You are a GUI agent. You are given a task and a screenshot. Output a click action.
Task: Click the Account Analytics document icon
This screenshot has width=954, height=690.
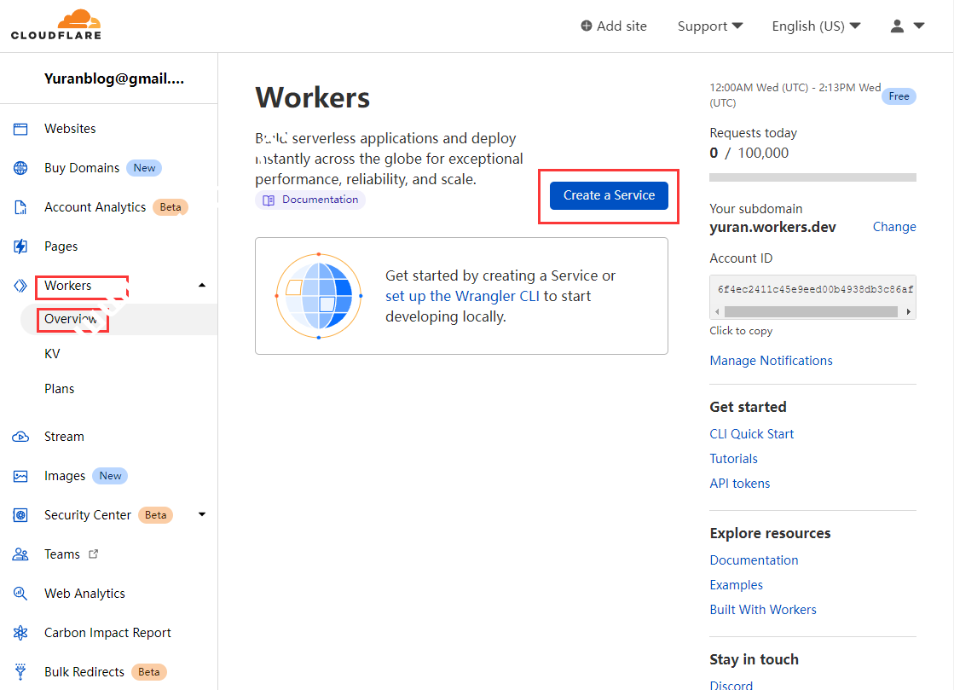(20, 207)
